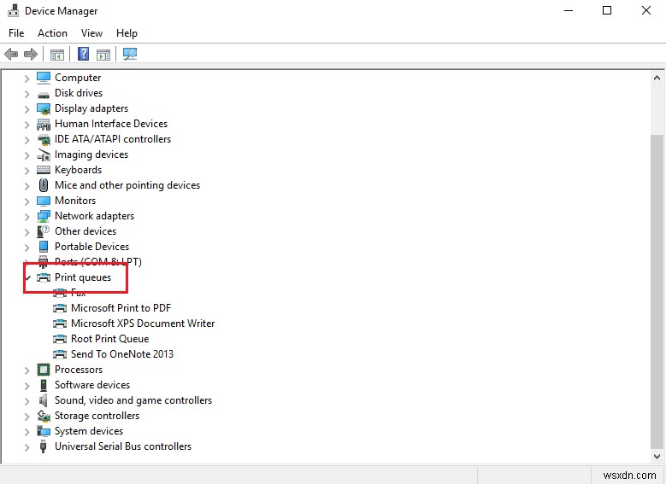Viewport: 666px width, 484px height.
Task: Click the Back arrow toolbar icon
Action: coord(11,55)
